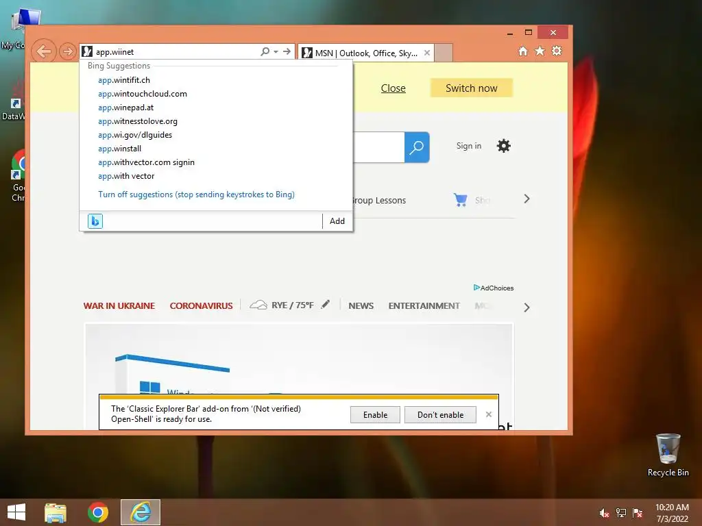Open MSN settings gear icon
This screenshot has width=702, height=526.
[504, 146]
